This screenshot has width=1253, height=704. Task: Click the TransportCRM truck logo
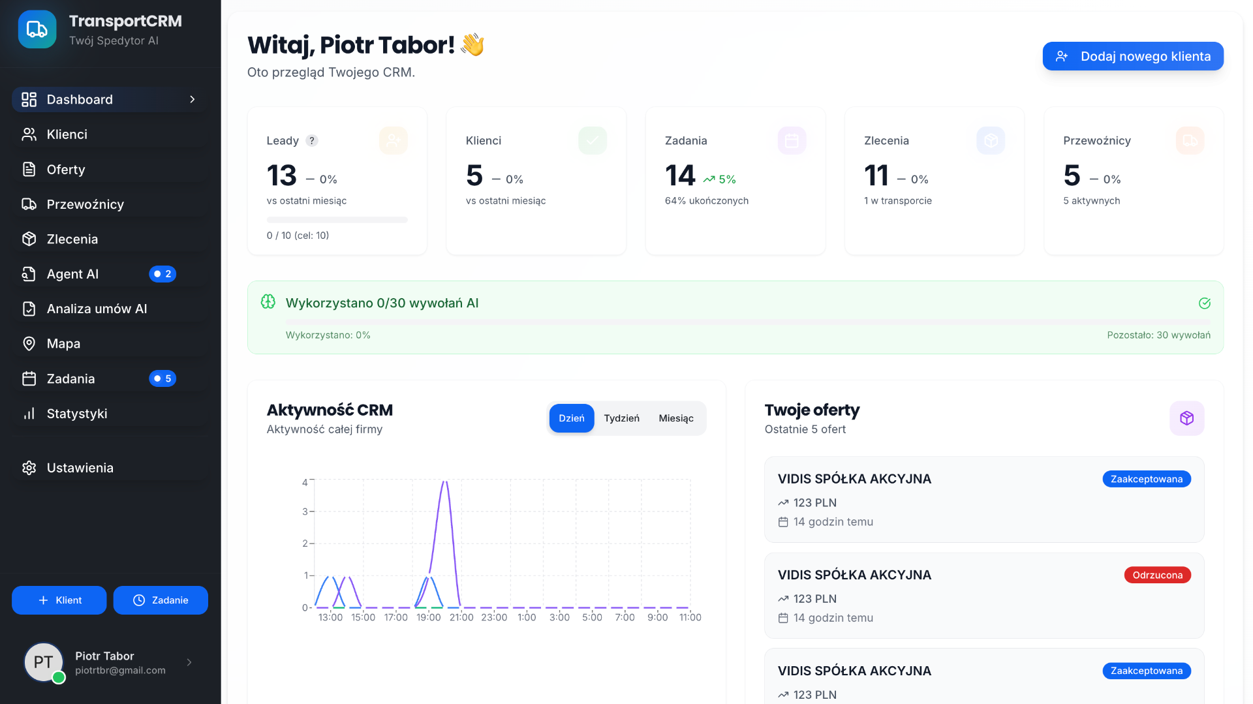(x=37, y=29)
